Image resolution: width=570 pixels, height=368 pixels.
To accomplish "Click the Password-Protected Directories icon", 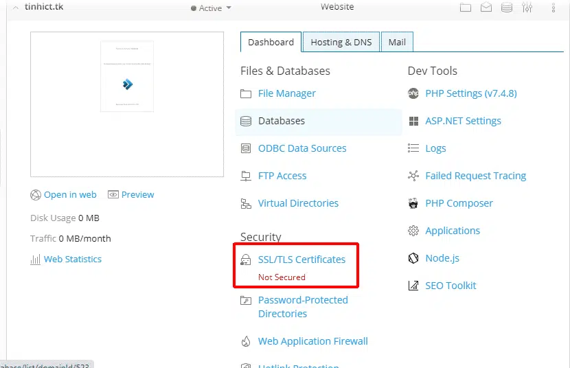I will 246,301.
